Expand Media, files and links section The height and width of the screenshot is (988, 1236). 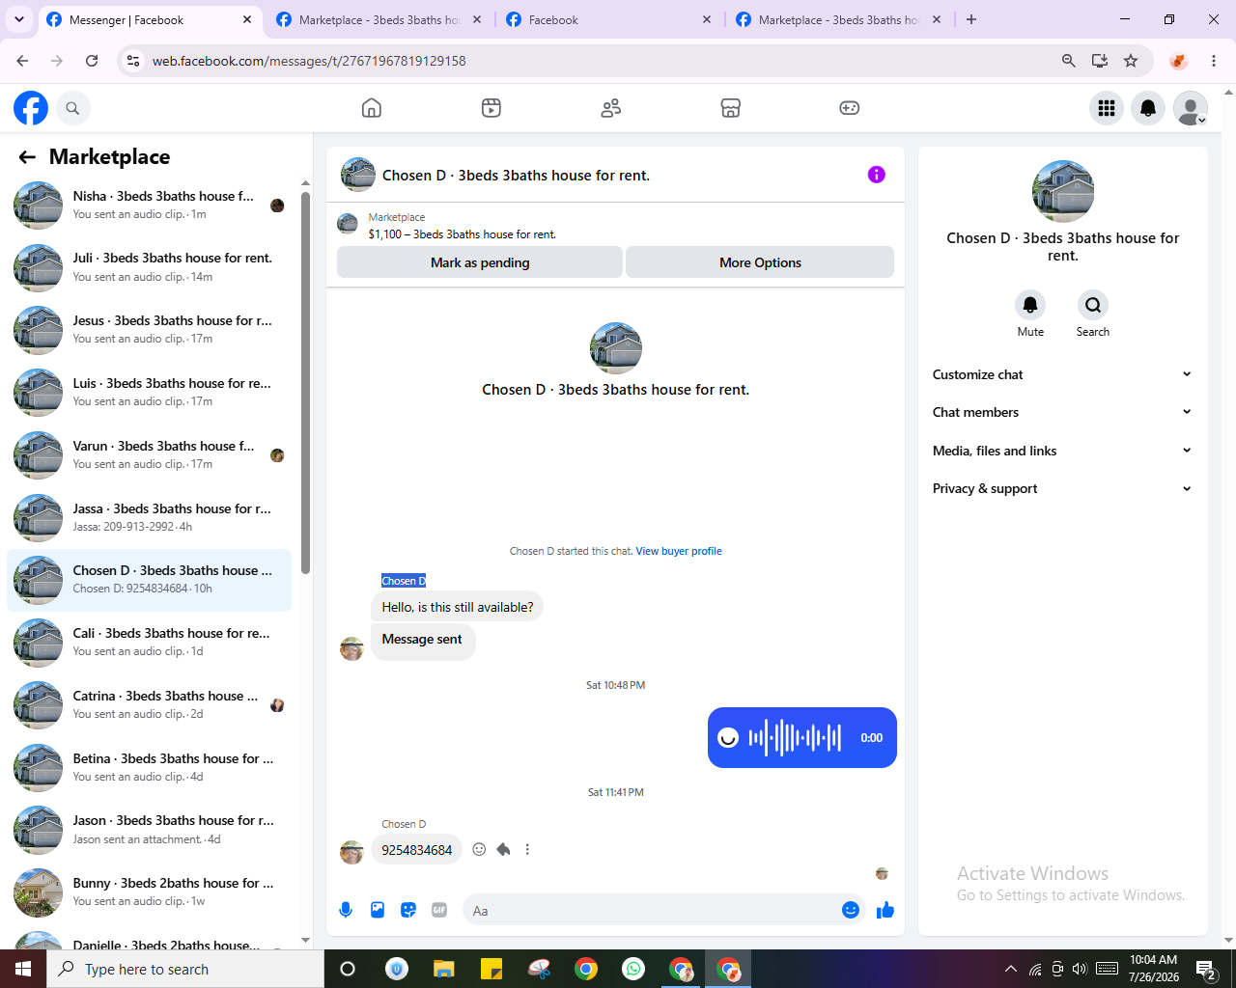(x=1063, y=451)
